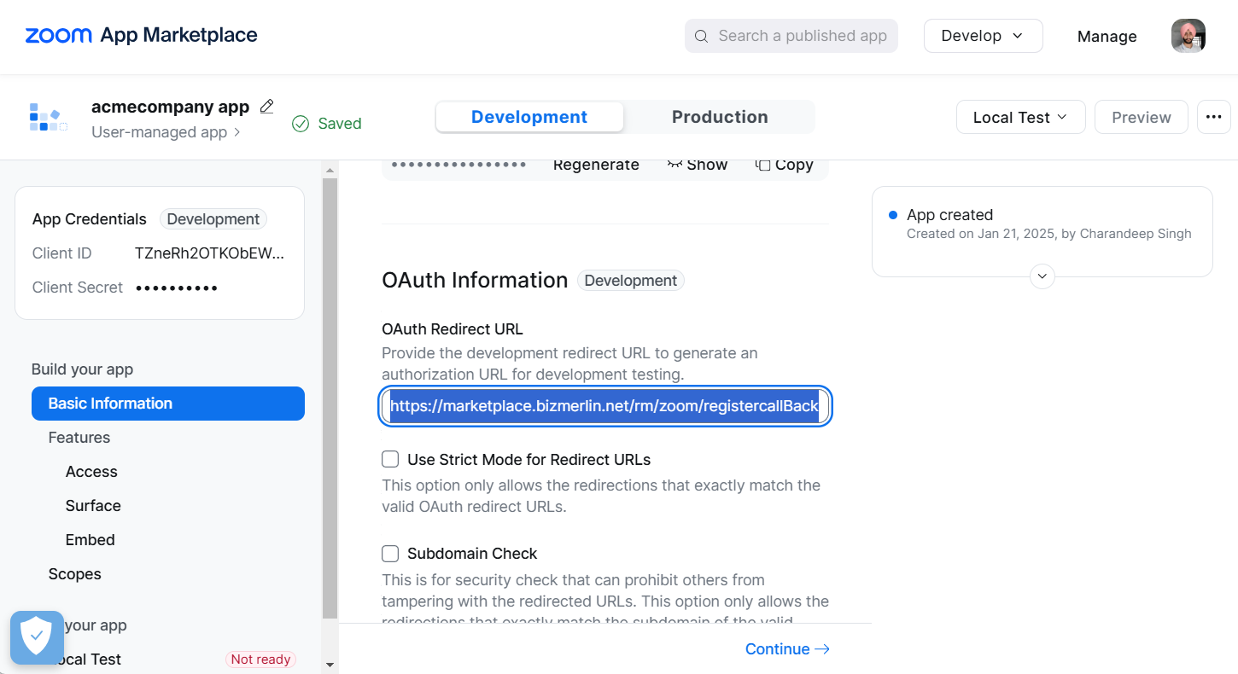
Task: Click the Zoom App Marketplace logo
Action: click(141, 35)
